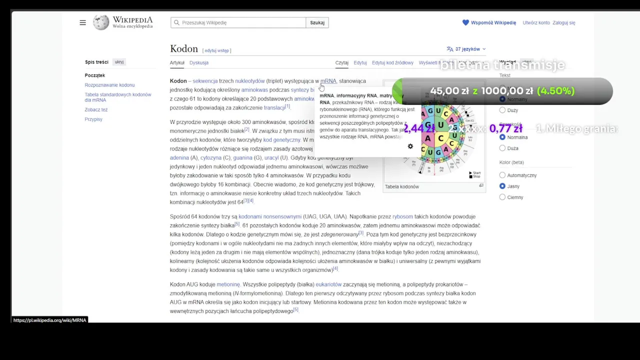Follow the translacji link
The width and height of the screenshot is (640, 360).
[274, 107]
